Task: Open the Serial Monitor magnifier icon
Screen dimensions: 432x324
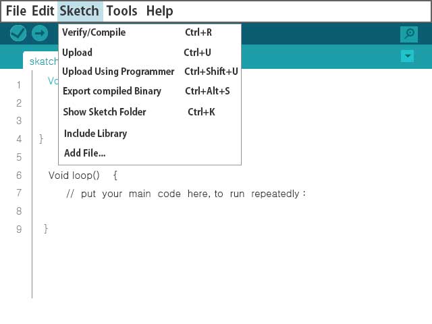Action: point(409,34)
